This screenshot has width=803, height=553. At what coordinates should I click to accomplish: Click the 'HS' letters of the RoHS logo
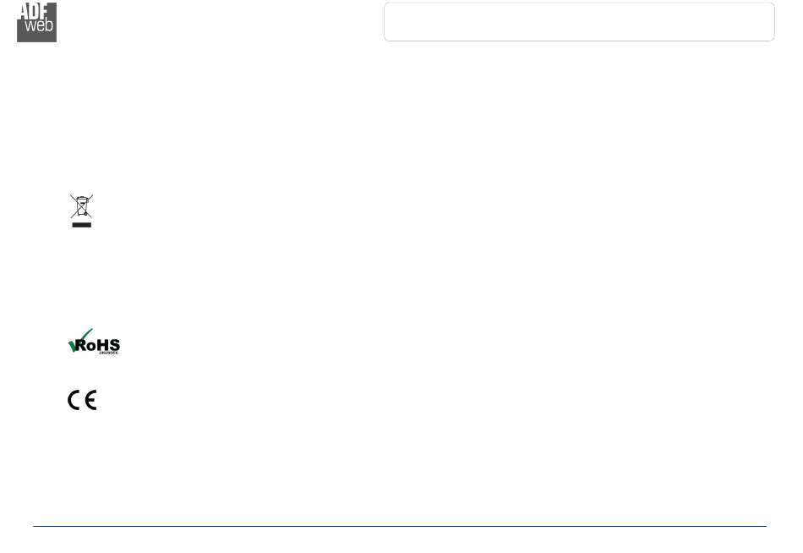tap(108, 345)
